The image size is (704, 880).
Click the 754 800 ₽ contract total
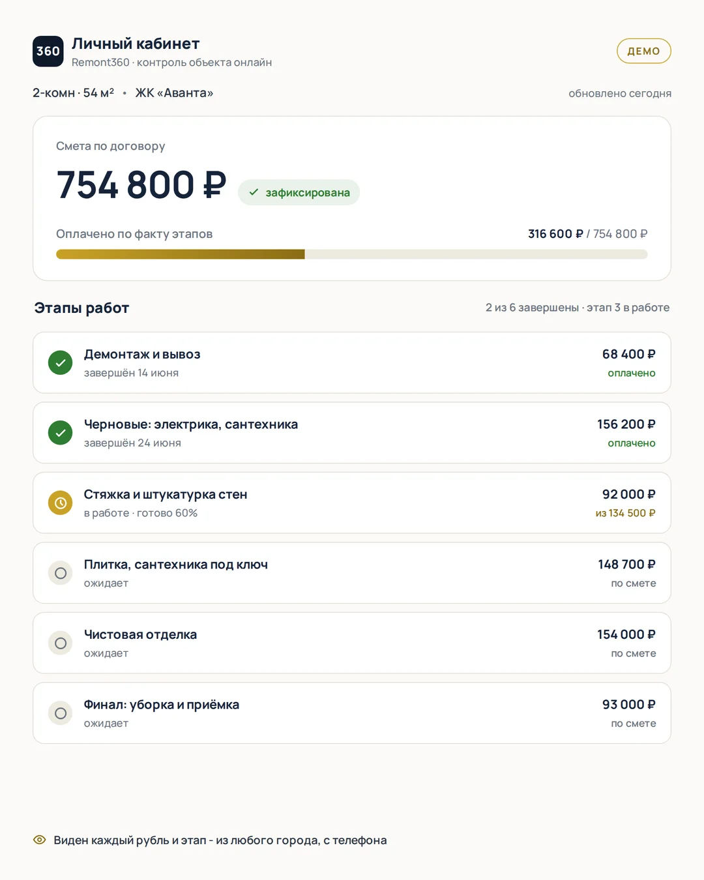[141, 185]
